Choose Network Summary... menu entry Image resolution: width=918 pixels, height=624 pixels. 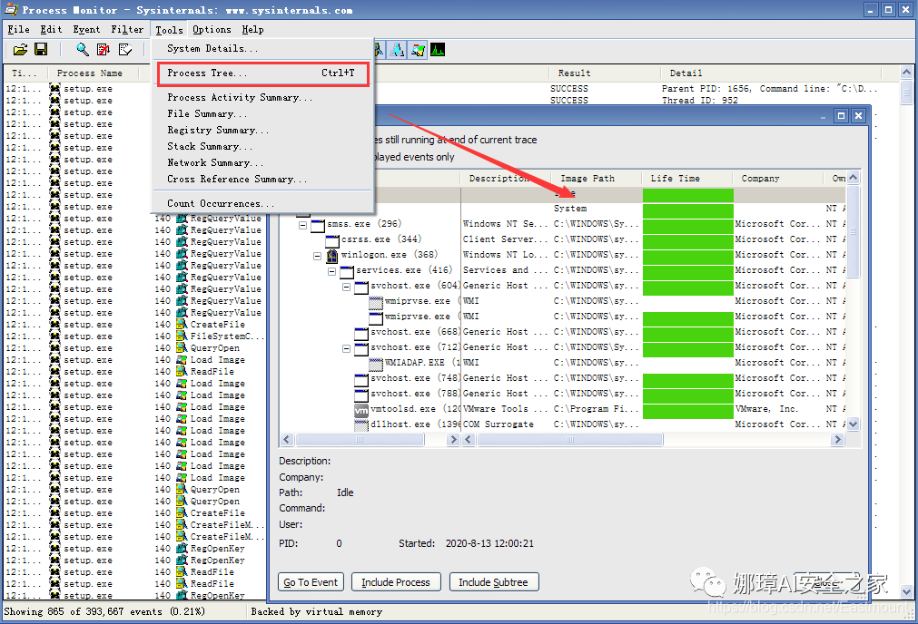pyautogui.click(x=262, y=163)
